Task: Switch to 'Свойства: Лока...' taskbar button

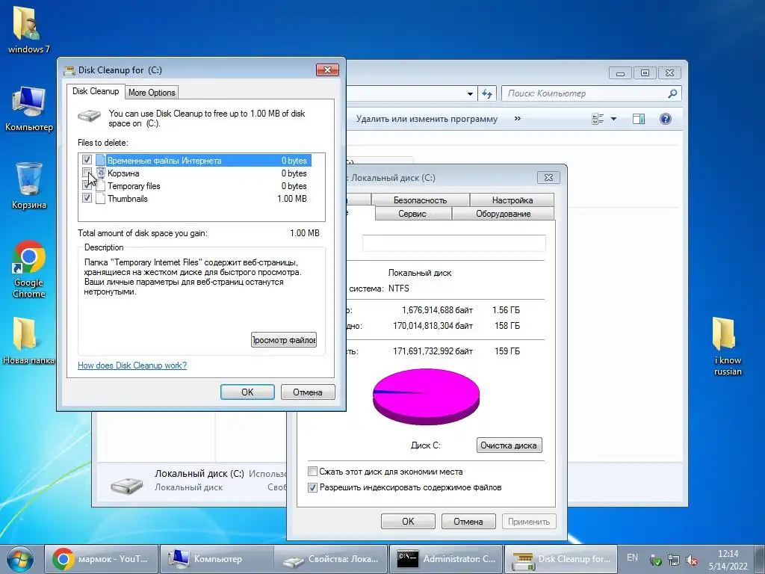Action: coord(331,559)
